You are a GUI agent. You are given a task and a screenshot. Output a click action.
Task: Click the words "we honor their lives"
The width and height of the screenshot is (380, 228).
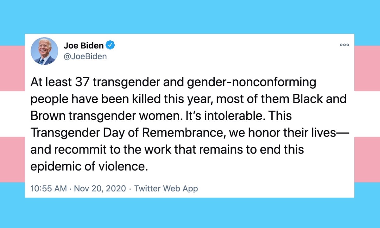284,132
